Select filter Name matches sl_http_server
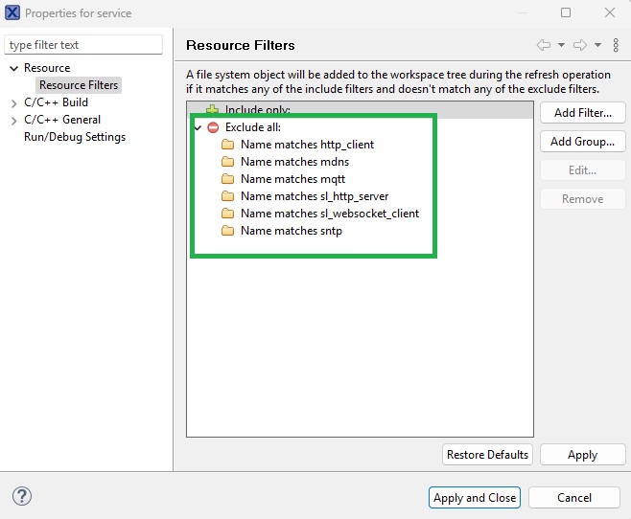Viewport: 631px width, 519px height. coord(315,196)
